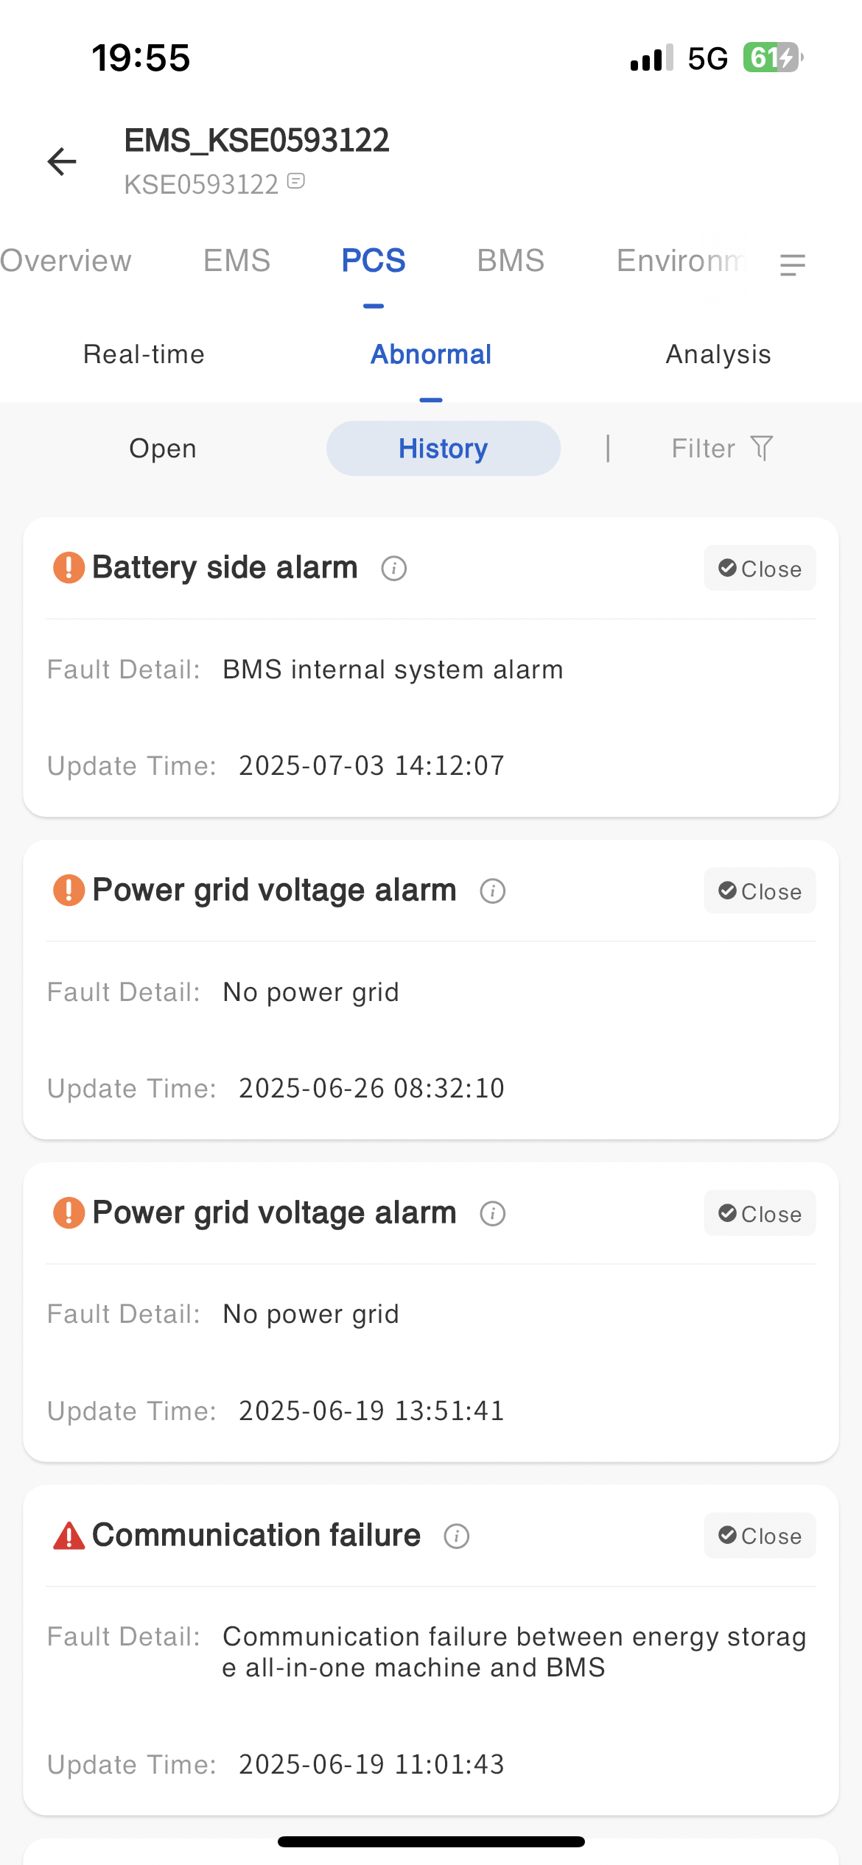
Task: Switch to the BMS tab
Action: tap(511, 261)
